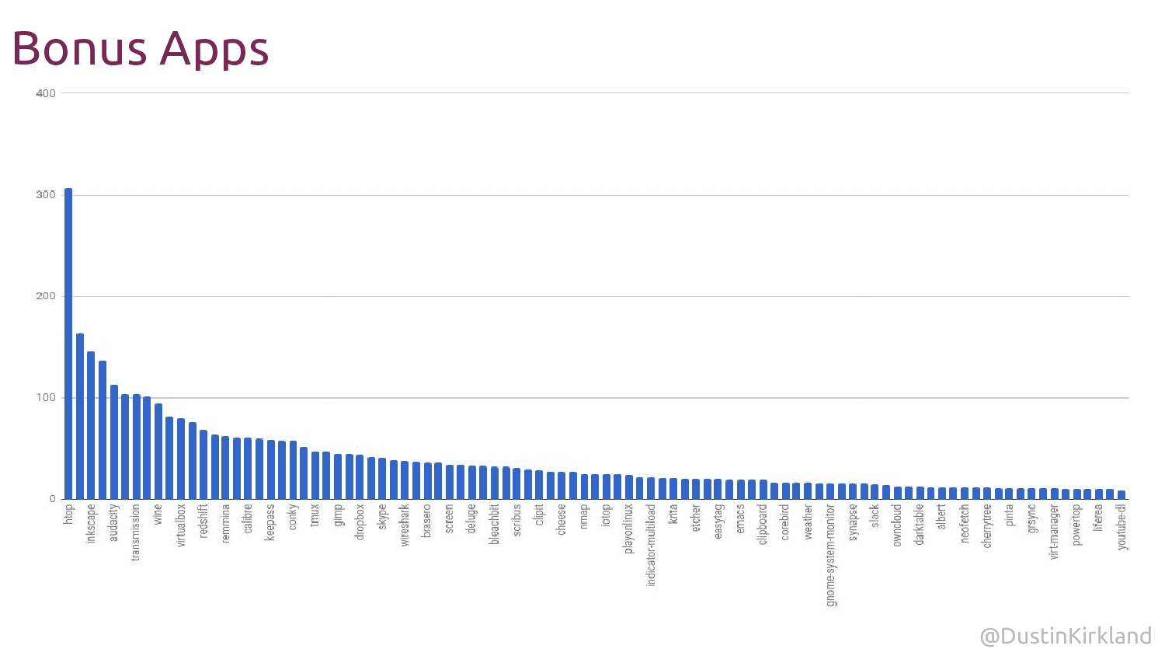Click the 400 y-axis value label
Screen dimensions: 1165x656
pos(46,93)
